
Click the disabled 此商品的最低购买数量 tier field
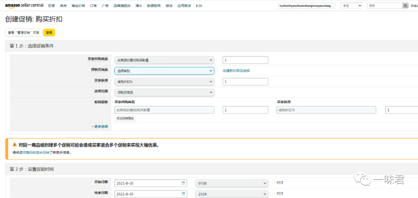[x=164, y=110]
